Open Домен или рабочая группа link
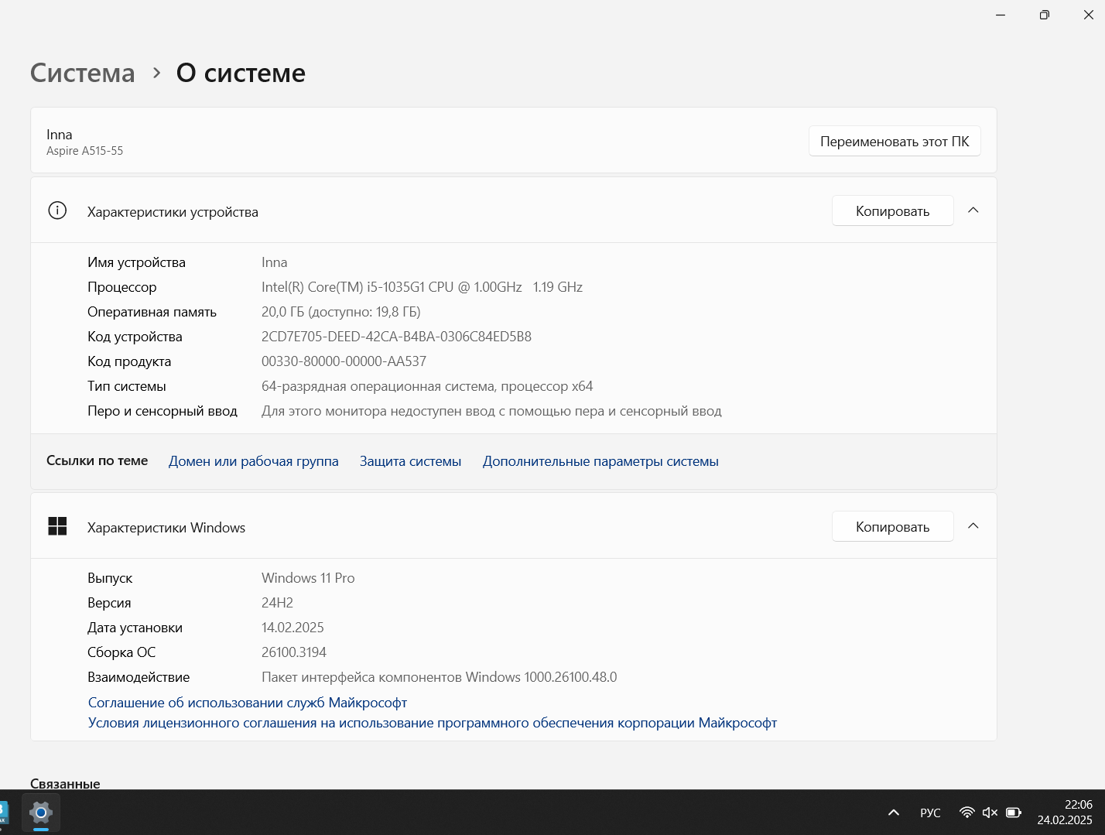1105x835 pixels. (x=254, y=461)
